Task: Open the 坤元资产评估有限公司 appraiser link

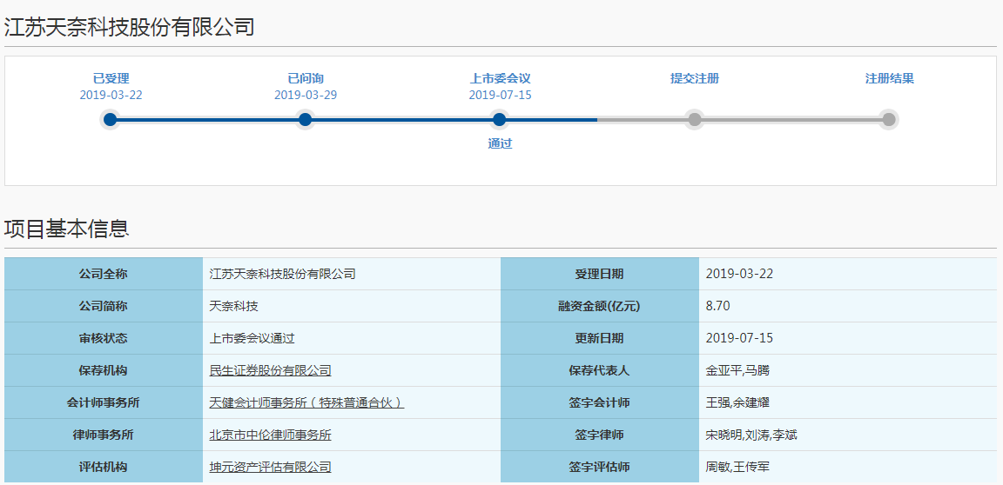Action: point(270,467)
